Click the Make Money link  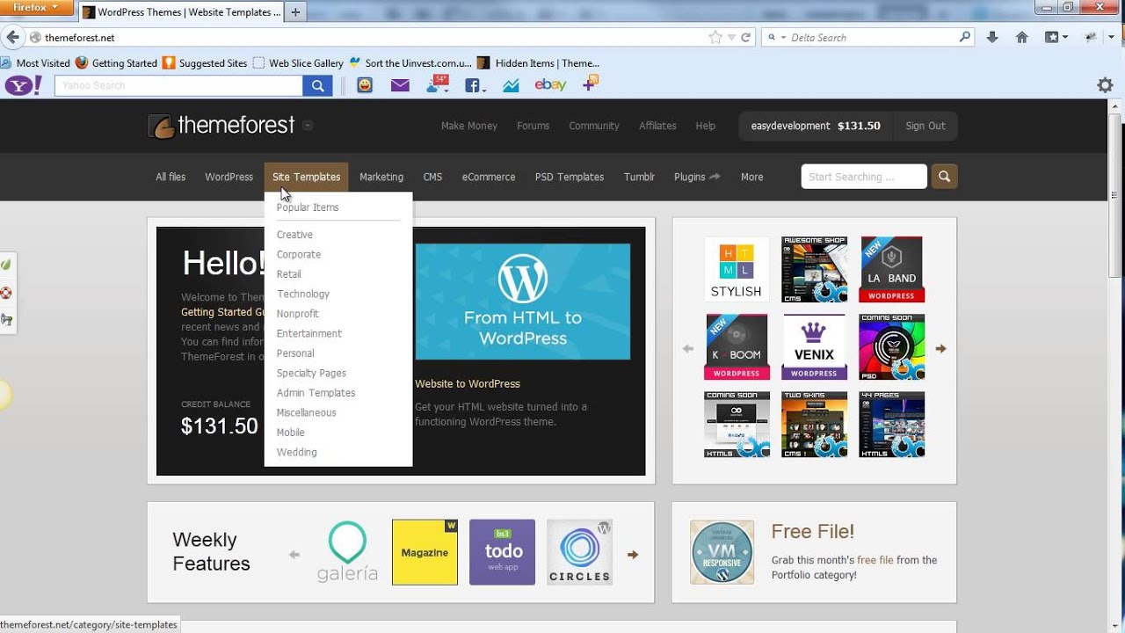point(469,126)
